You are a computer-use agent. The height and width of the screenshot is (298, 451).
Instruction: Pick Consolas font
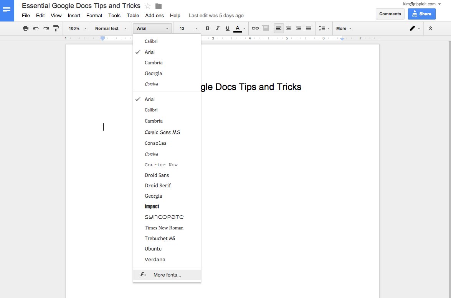(x=167, y=143)
